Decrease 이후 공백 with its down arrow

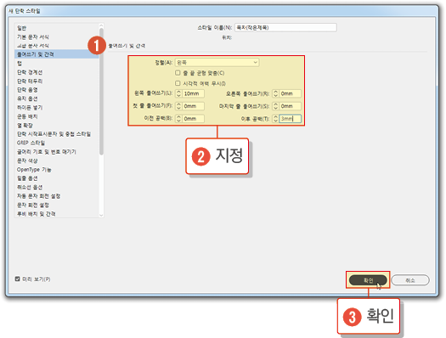click(275, 121)
